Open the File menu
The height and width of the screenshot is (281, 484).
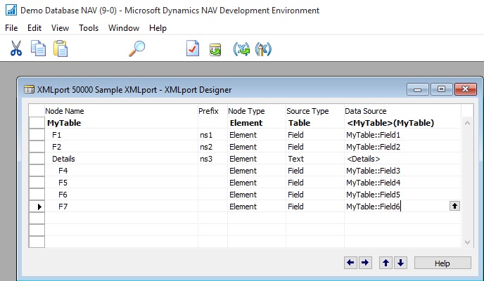click(11, 28)
